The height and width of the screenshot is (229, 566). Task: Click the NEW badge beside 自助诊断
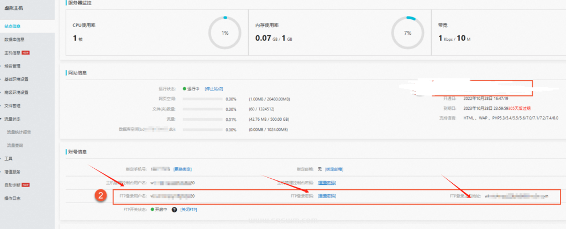coord(25,185)
